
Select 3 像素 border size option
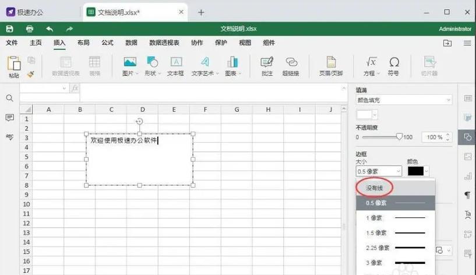(396, 263)
